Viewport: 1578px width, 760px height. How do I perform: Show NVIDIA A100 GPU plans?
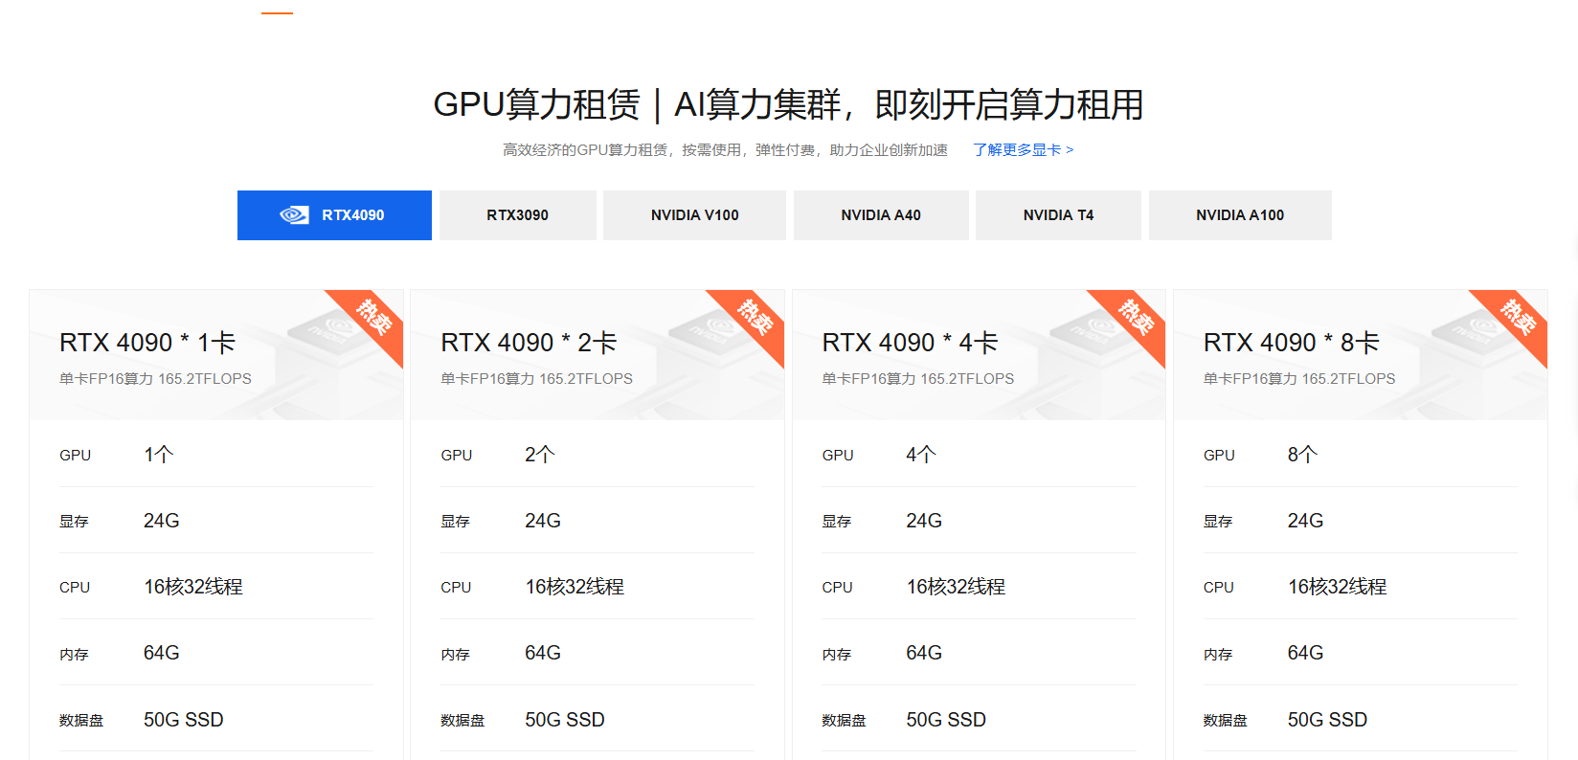(x=1239, y=215)
